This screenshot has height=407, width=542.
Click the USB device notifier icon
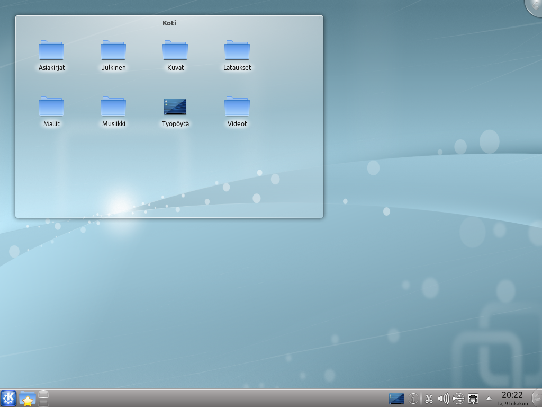pos(458,399)
